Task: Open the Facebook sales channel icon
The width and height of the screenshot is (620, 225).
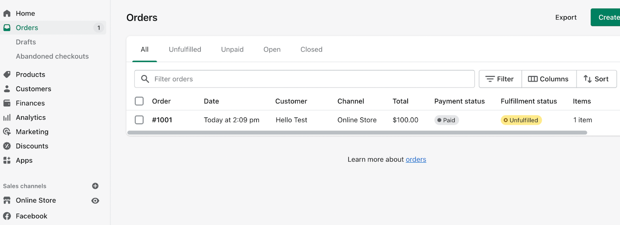Action: pos(7,216)
